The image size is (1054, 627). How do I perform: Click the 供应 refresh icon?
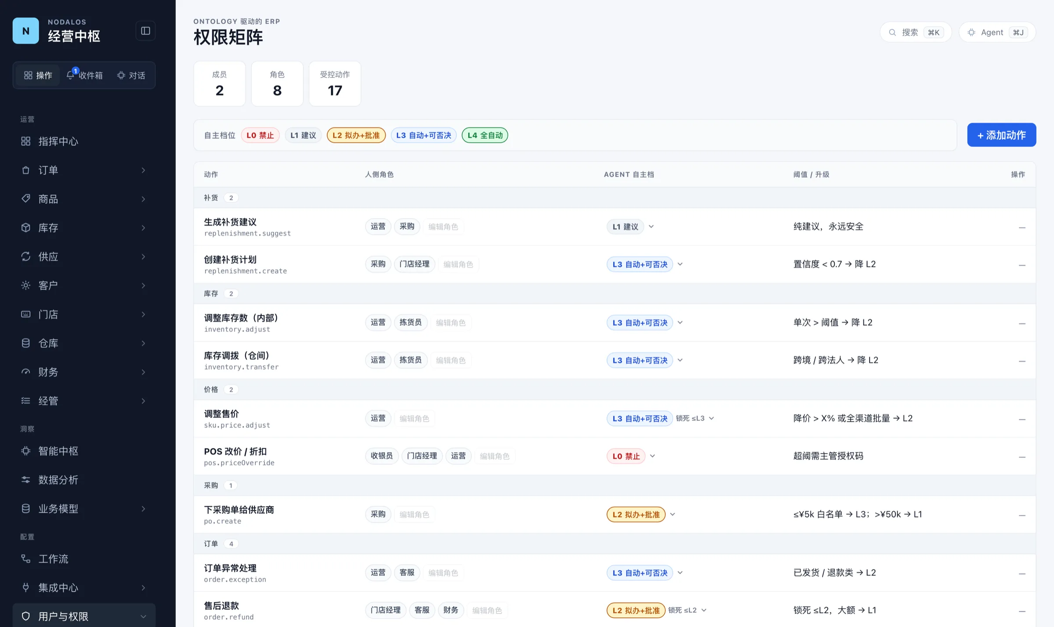[26, 256]
